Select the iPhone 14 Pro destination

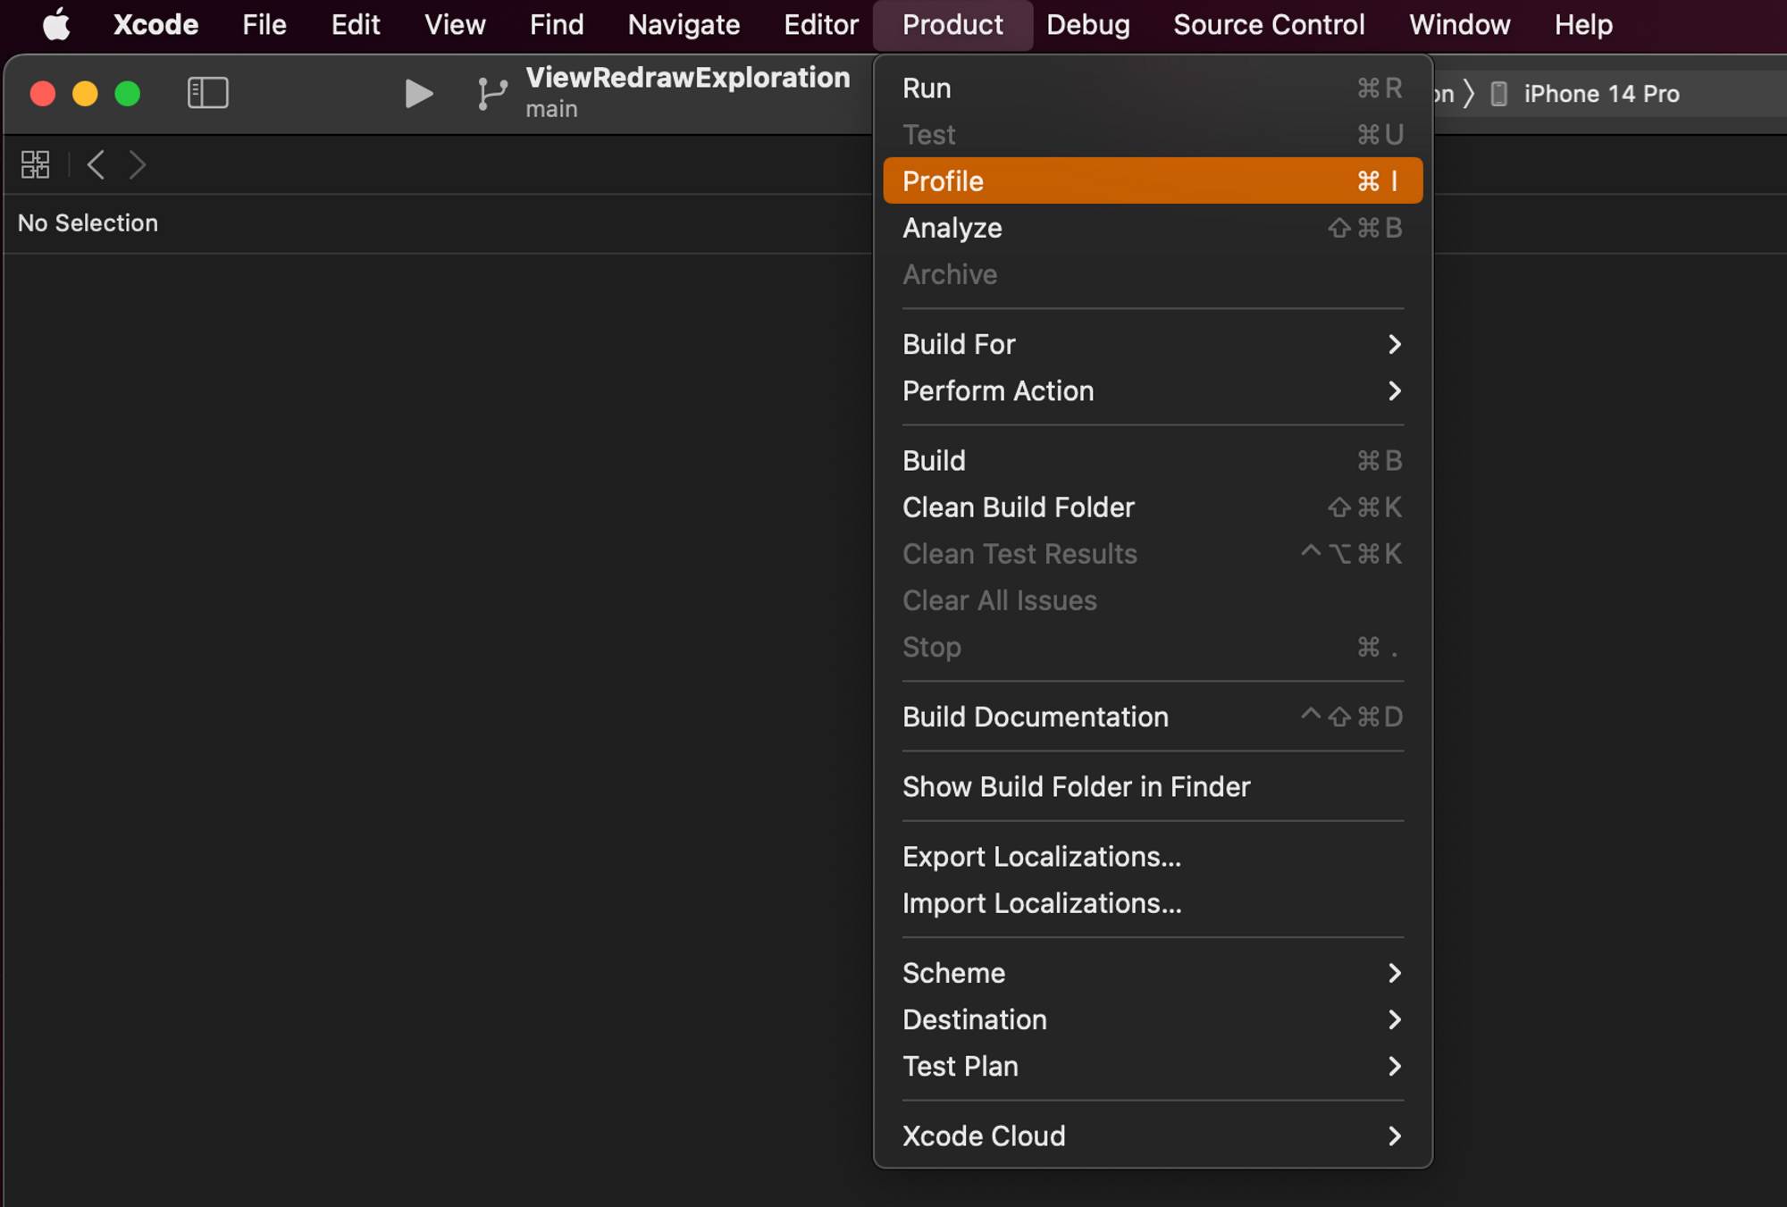pyautogui.click(x=1601, y=94)
